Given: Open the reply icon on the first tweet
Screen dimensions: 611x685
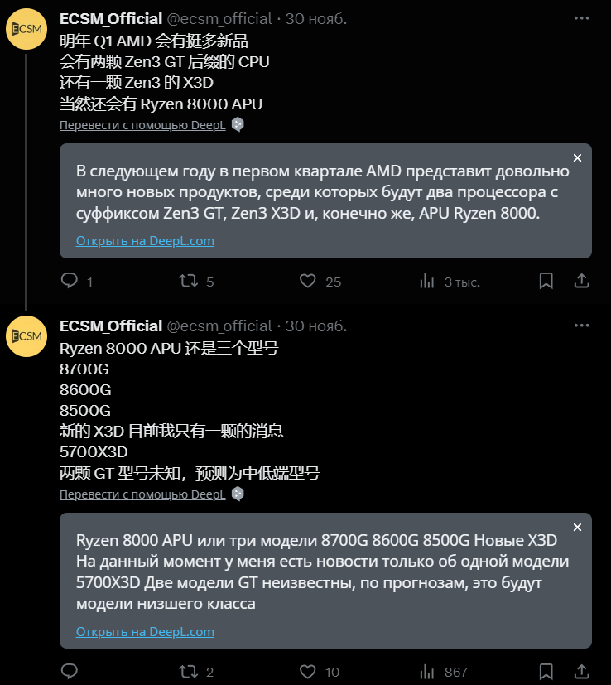Looking at the screenshot, I should click(69, 282).
